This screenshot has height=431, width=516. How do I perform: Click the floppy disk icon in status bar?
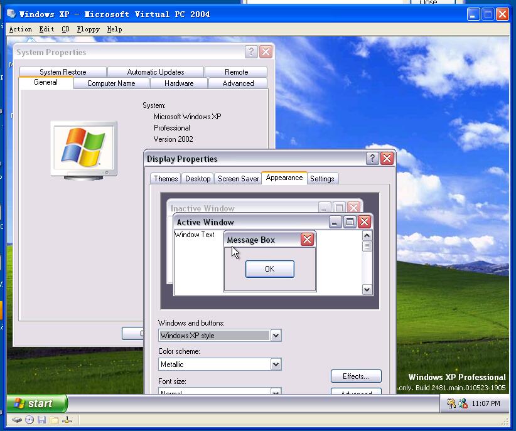(42, 420)
